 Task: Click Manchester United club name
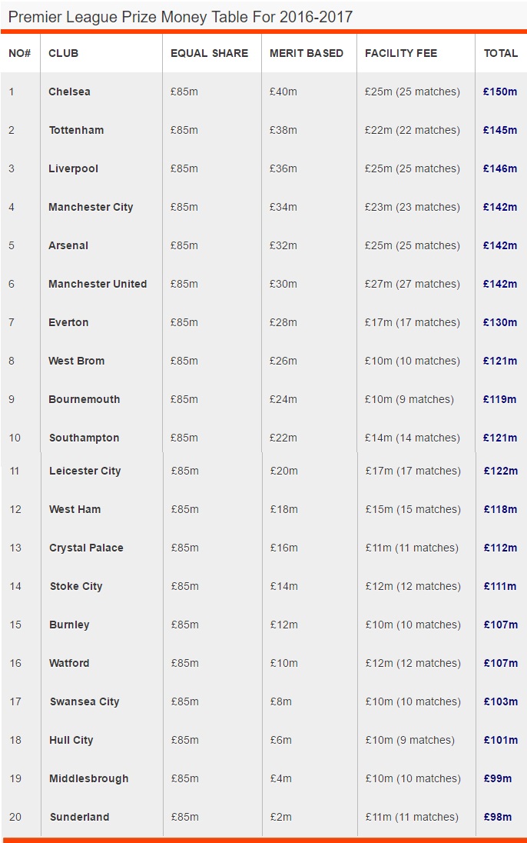(98, 284)
